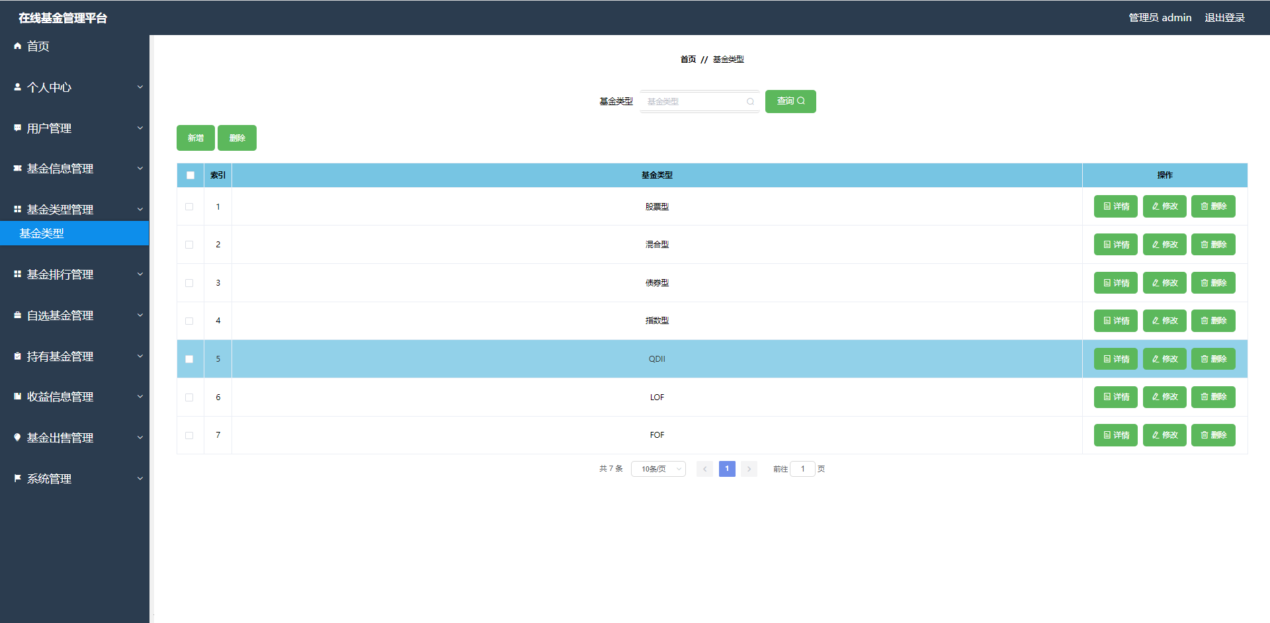Delete the FOF row
The image size is (1270, 623).
[x=1213, y=435]
